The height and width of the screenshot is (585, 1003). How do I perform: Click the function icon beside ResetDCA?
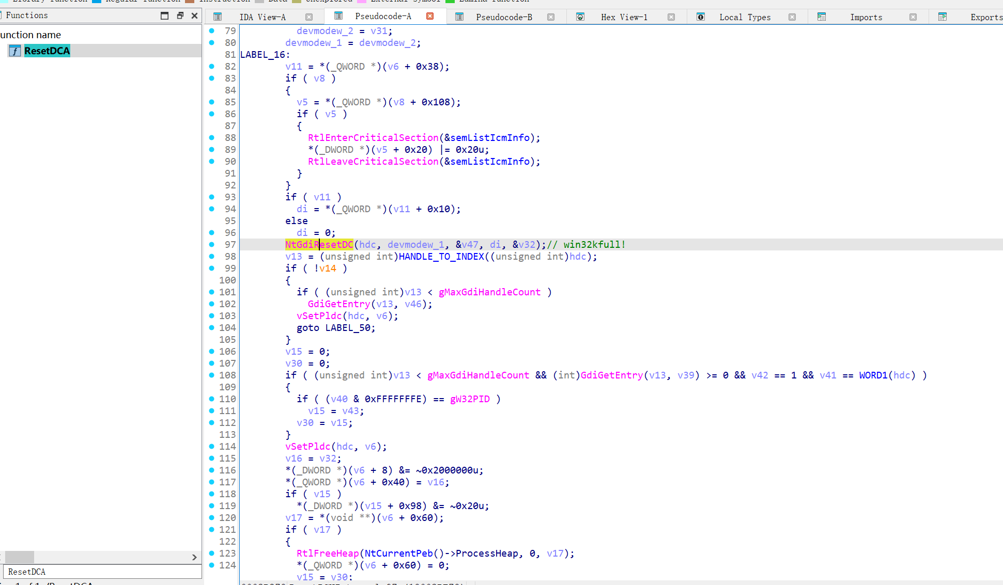click(x=15, y=51)
